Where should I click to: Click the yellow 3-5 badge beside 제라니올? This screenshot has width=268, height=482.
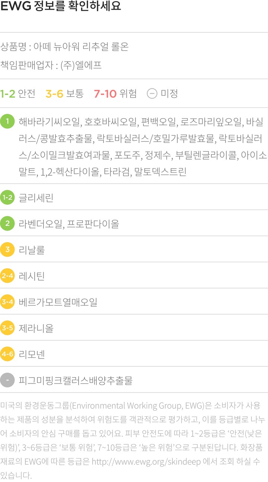[x=7, y=328]
